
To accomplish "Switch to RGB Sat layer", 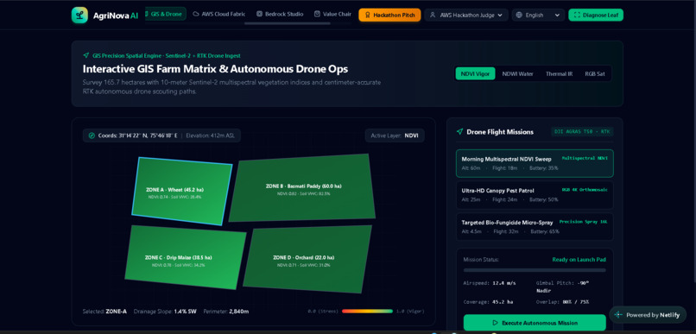I will point(594,73).
